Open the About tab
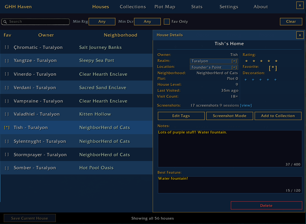 [x=261, y=7]
